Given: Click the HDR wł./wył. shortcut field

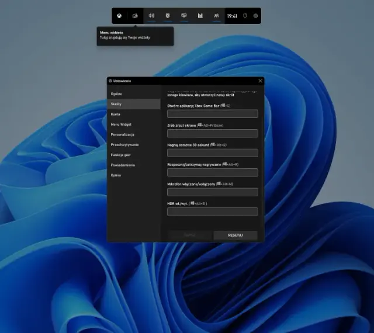Looking at the screenshot, I should [x=213, y=211].
